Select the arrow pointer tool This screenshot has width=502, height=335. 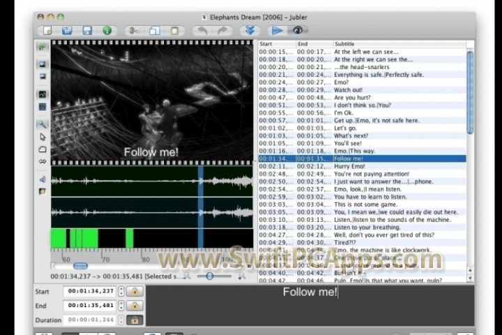pos(43,137)
